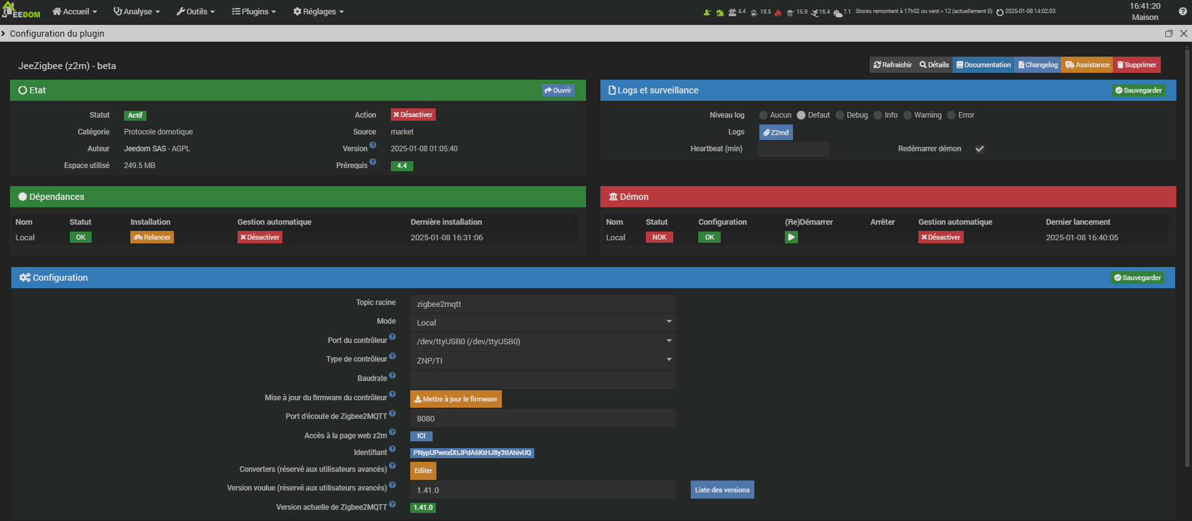Select the Debug log level radio

[840, 115]
